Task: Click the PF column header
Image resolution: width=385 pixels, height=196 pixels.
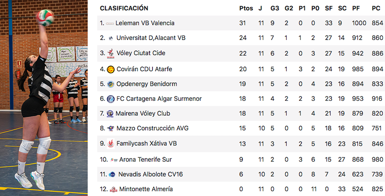Action: pyautogui.click(x=356, y=8)
